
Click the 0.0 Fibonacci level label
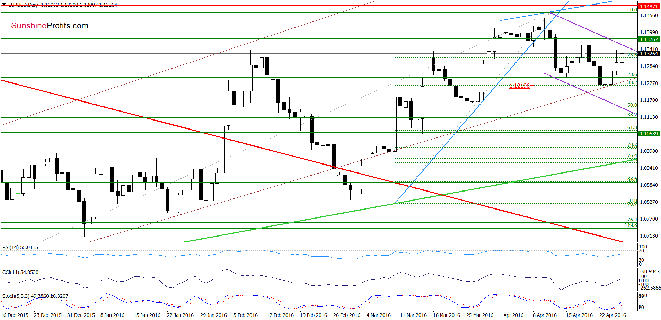633,10
